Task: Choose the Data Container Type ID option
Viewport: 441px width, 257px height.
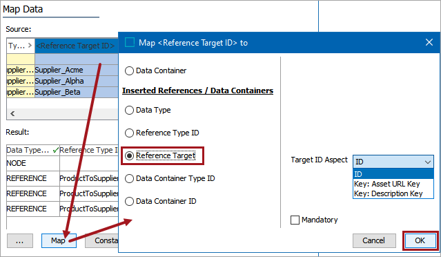Action: click(x=129, y=178)
